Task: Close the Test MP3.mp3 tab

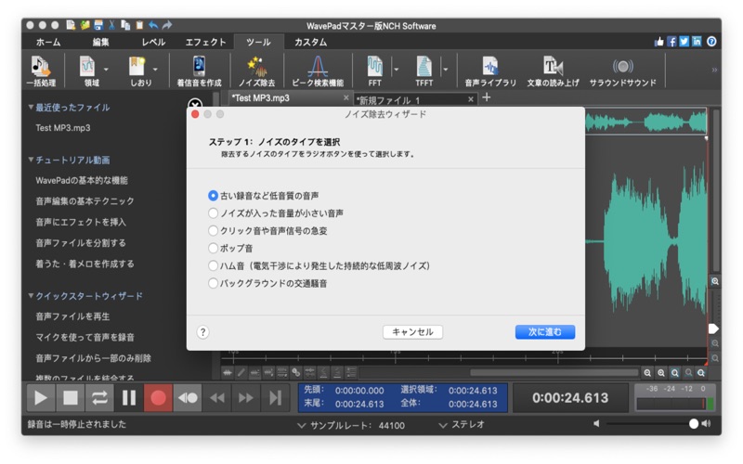Action: [x=345, y=97]
